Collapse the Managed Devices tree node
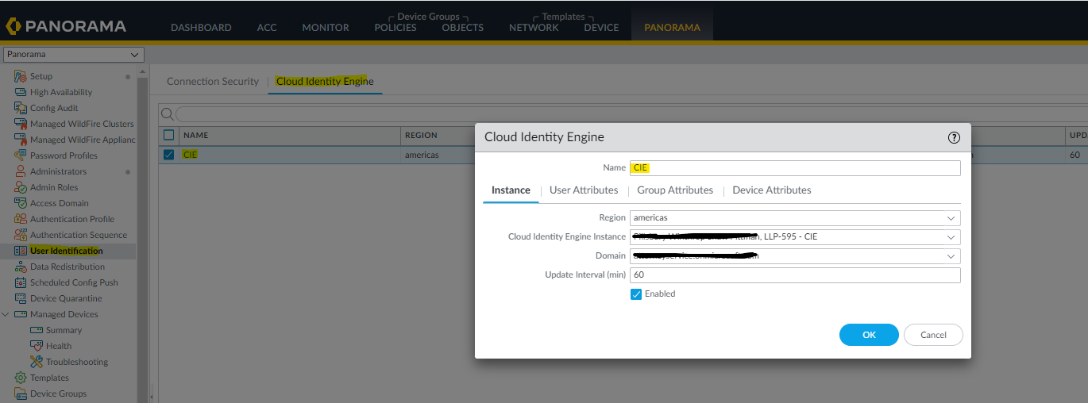Viewport: 1088px width, 403px height. pos(6,314)
